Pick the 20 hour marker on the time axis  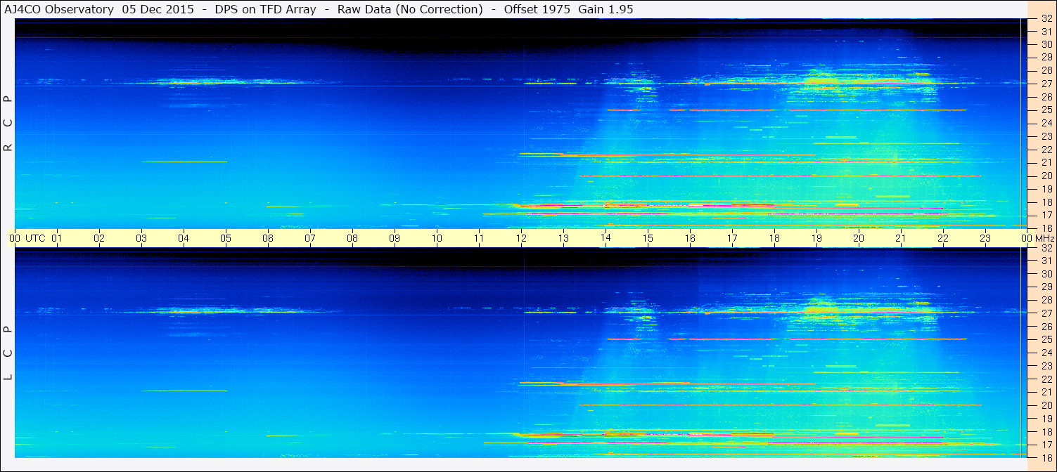coord(859,238)
